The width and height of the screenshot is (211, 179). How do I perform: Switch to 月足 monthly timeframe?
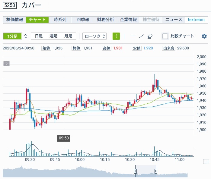point(68,36)
